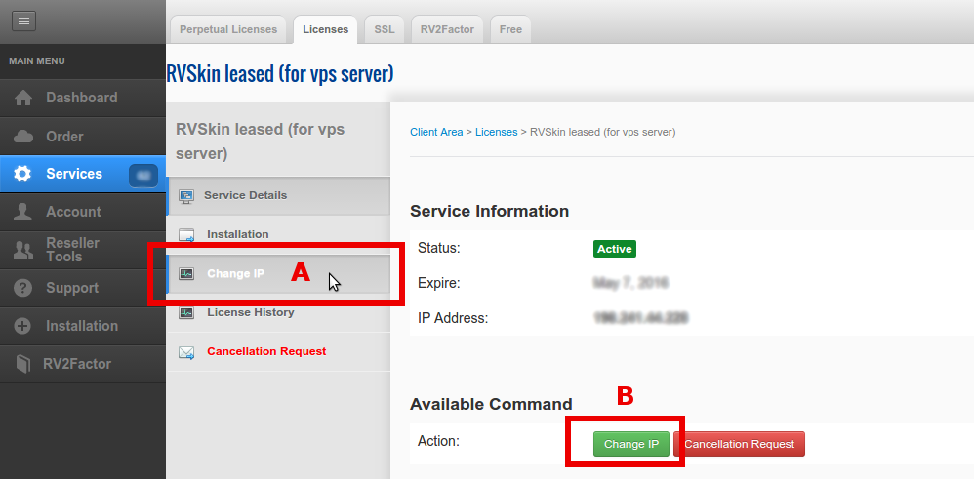Click the Cancellation Request envelope icon

coord(186,352)
